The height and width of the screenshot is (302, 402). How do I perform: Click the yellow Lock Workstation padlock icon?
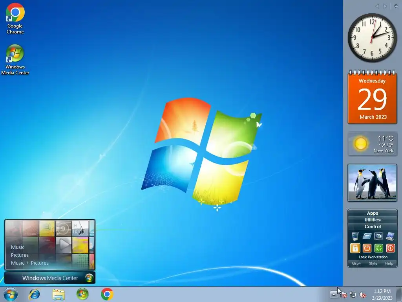(x=355, y=248)
